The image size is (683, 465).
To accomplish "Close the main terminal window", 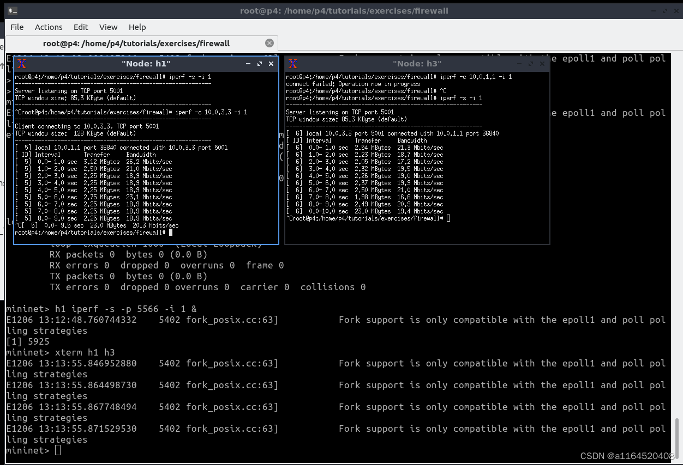I will [x=676, y=11].
